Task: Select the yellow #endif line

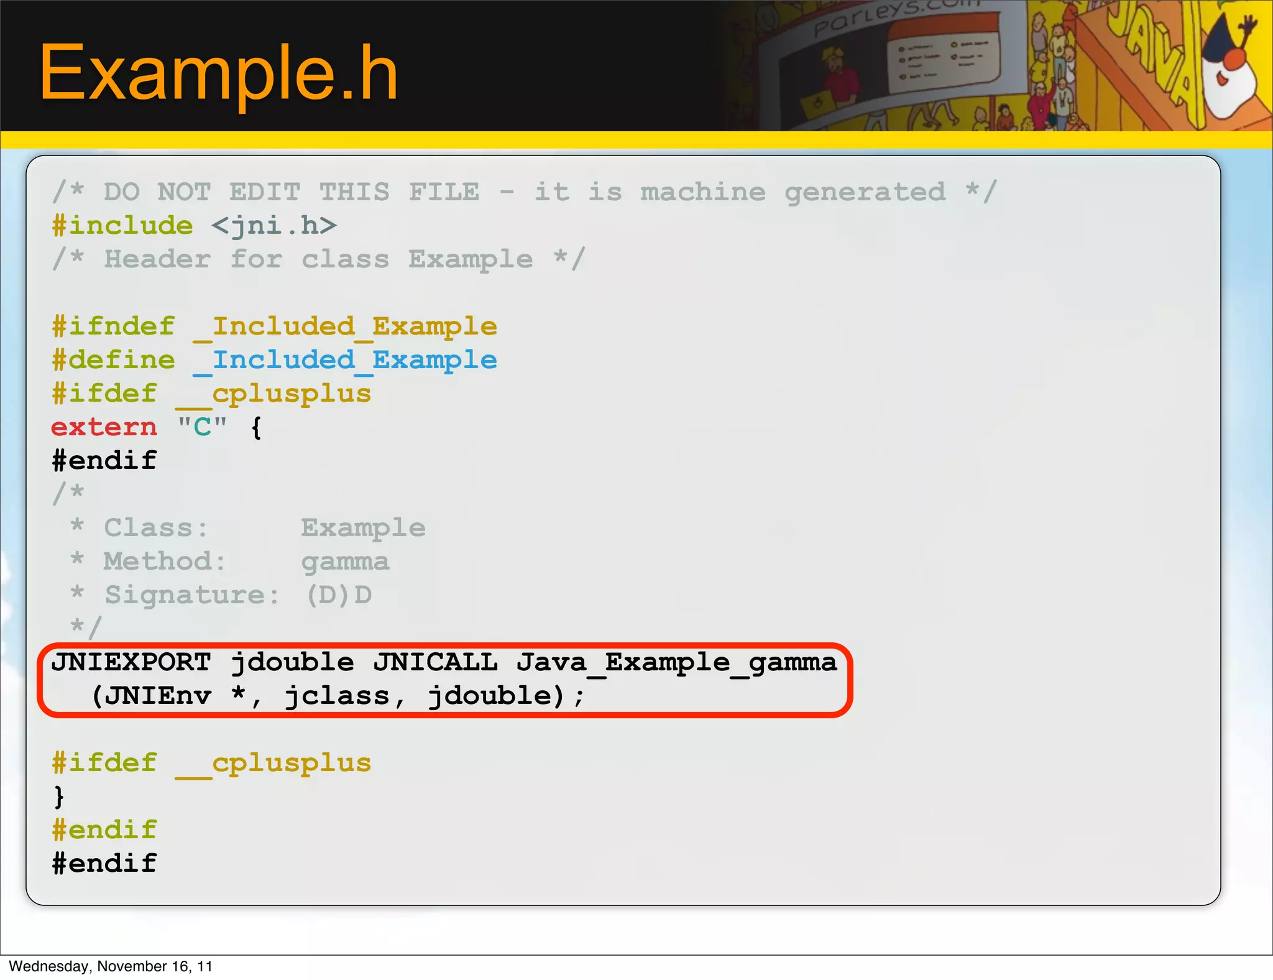Action: tap(104, 830)
